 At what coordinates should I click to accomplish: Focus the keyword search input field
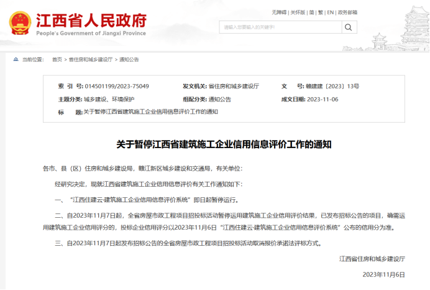coord(280,27)
